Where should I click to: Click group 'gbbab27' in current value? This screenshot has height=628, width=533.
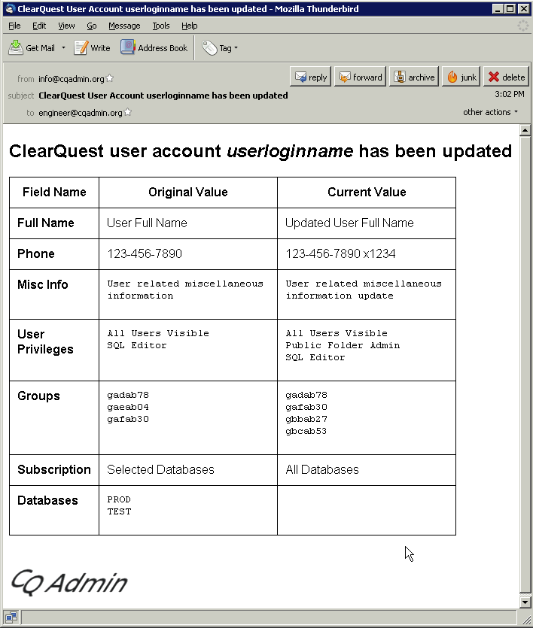306,419
